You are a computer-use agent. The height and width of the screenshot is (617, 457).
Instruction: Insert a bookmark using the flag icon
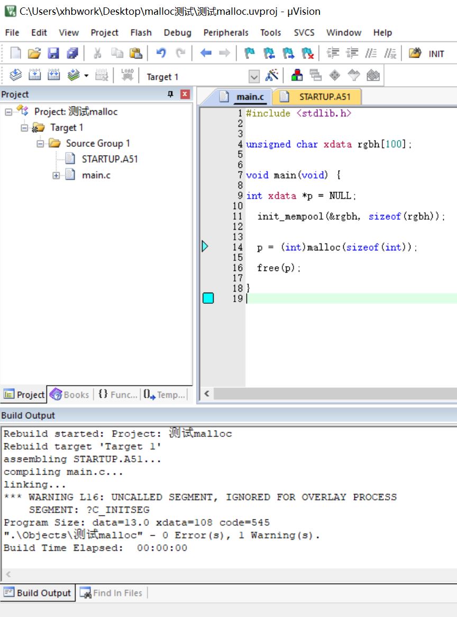click(x=249, y=53)
